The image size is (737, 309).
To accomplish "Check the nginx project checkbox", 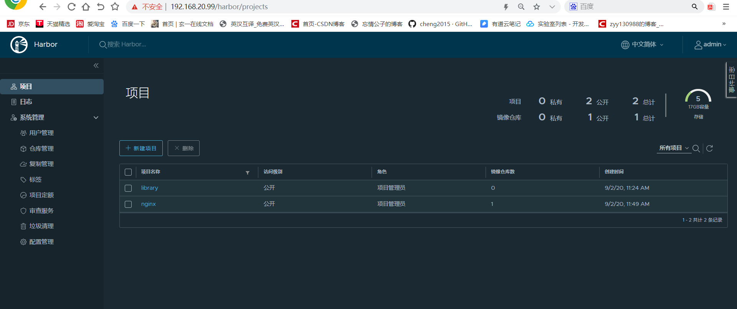I will 128,204.
